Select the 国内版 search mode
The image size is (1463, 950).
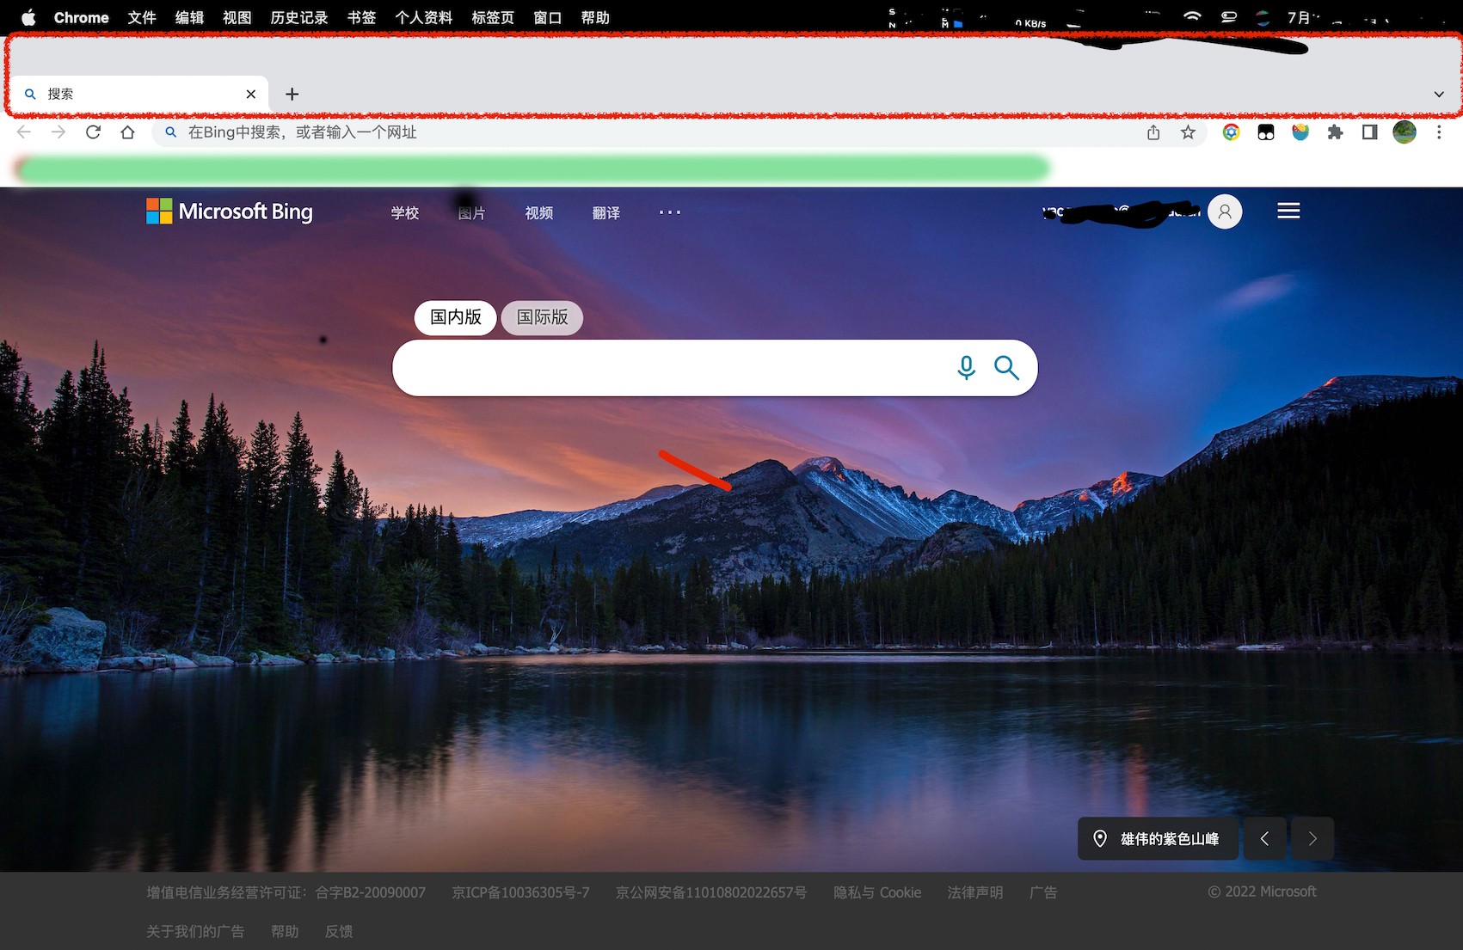click(456, 317)
